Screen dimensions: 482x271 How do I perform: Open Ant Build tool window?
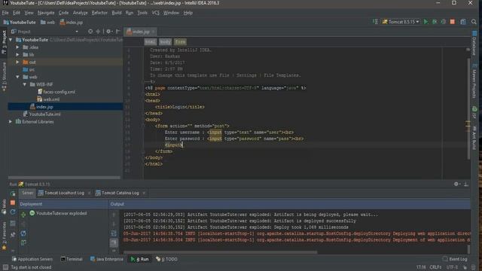tap(474, 138)
